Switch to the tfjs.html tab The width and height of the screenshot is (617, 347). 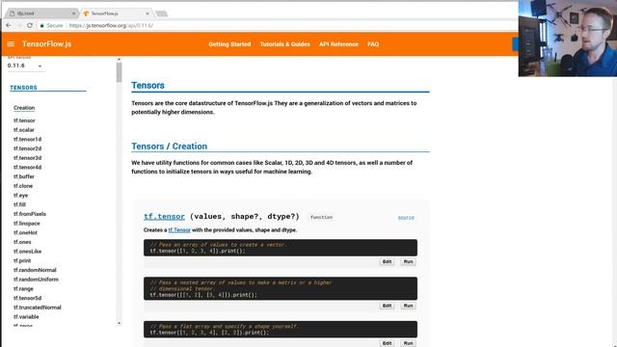pos(40,13)
